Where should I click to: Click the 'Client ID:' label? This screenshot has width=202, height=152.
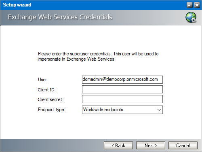(x=46, y=90)
